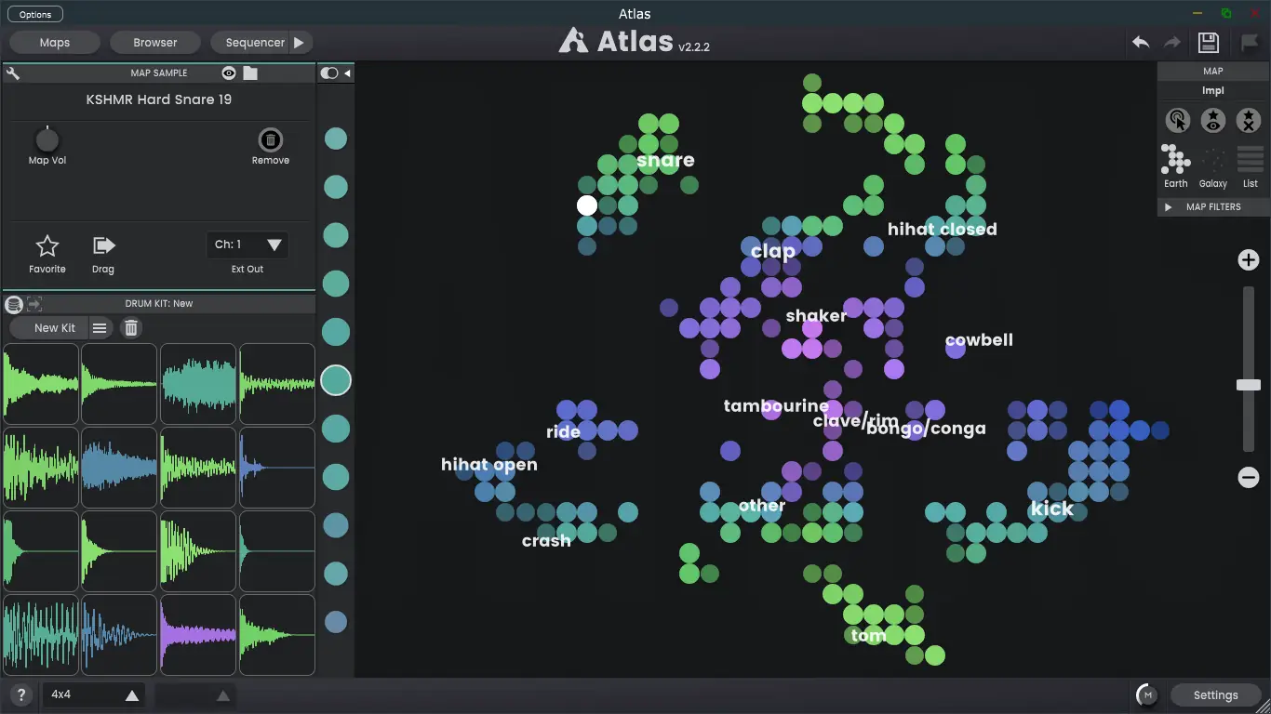
Task: Flip the small toggle switch above sample column
Action: pyautogui.click(x=328, y=72)
